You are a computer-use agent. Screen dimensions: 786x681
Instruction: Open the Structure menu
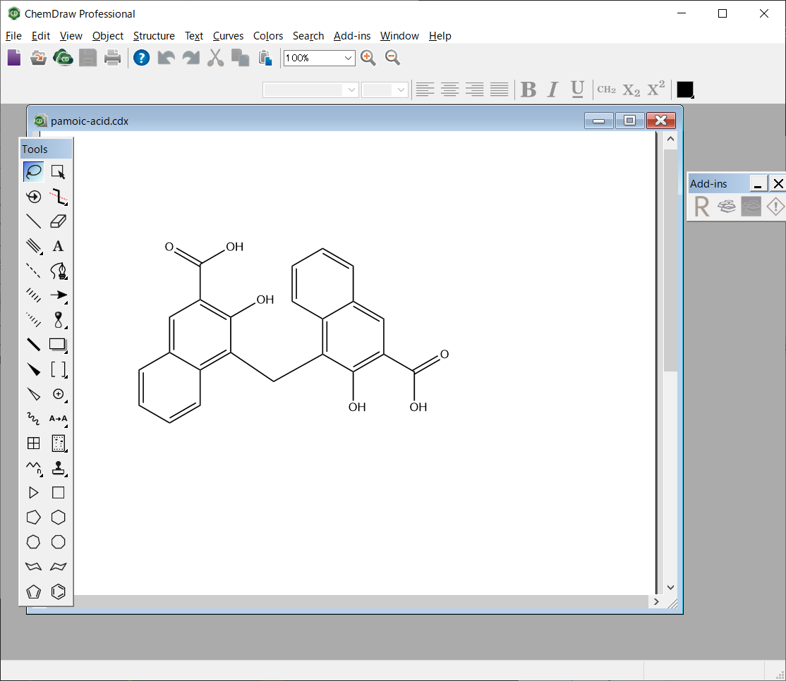pos(154,36)
